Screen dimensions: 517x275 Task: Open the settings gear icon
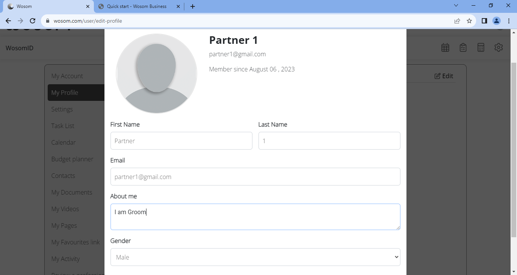click(x=498, y=47)
